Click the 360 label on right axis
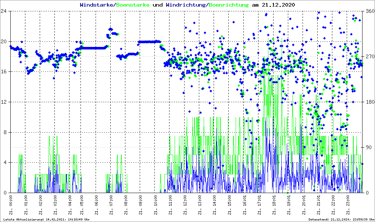The width and height of the screenshot is (375, 222). pos(369,11)
